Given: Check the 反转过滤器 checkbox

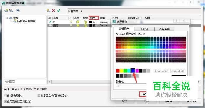Looking at the screenshot, I should tap(5, 96).
